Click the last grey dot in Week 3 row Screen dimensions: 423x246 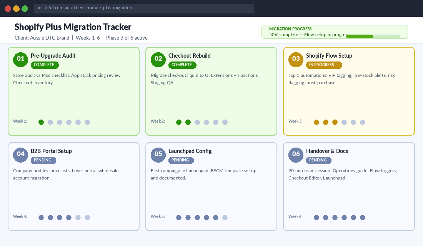pos(363,122)
